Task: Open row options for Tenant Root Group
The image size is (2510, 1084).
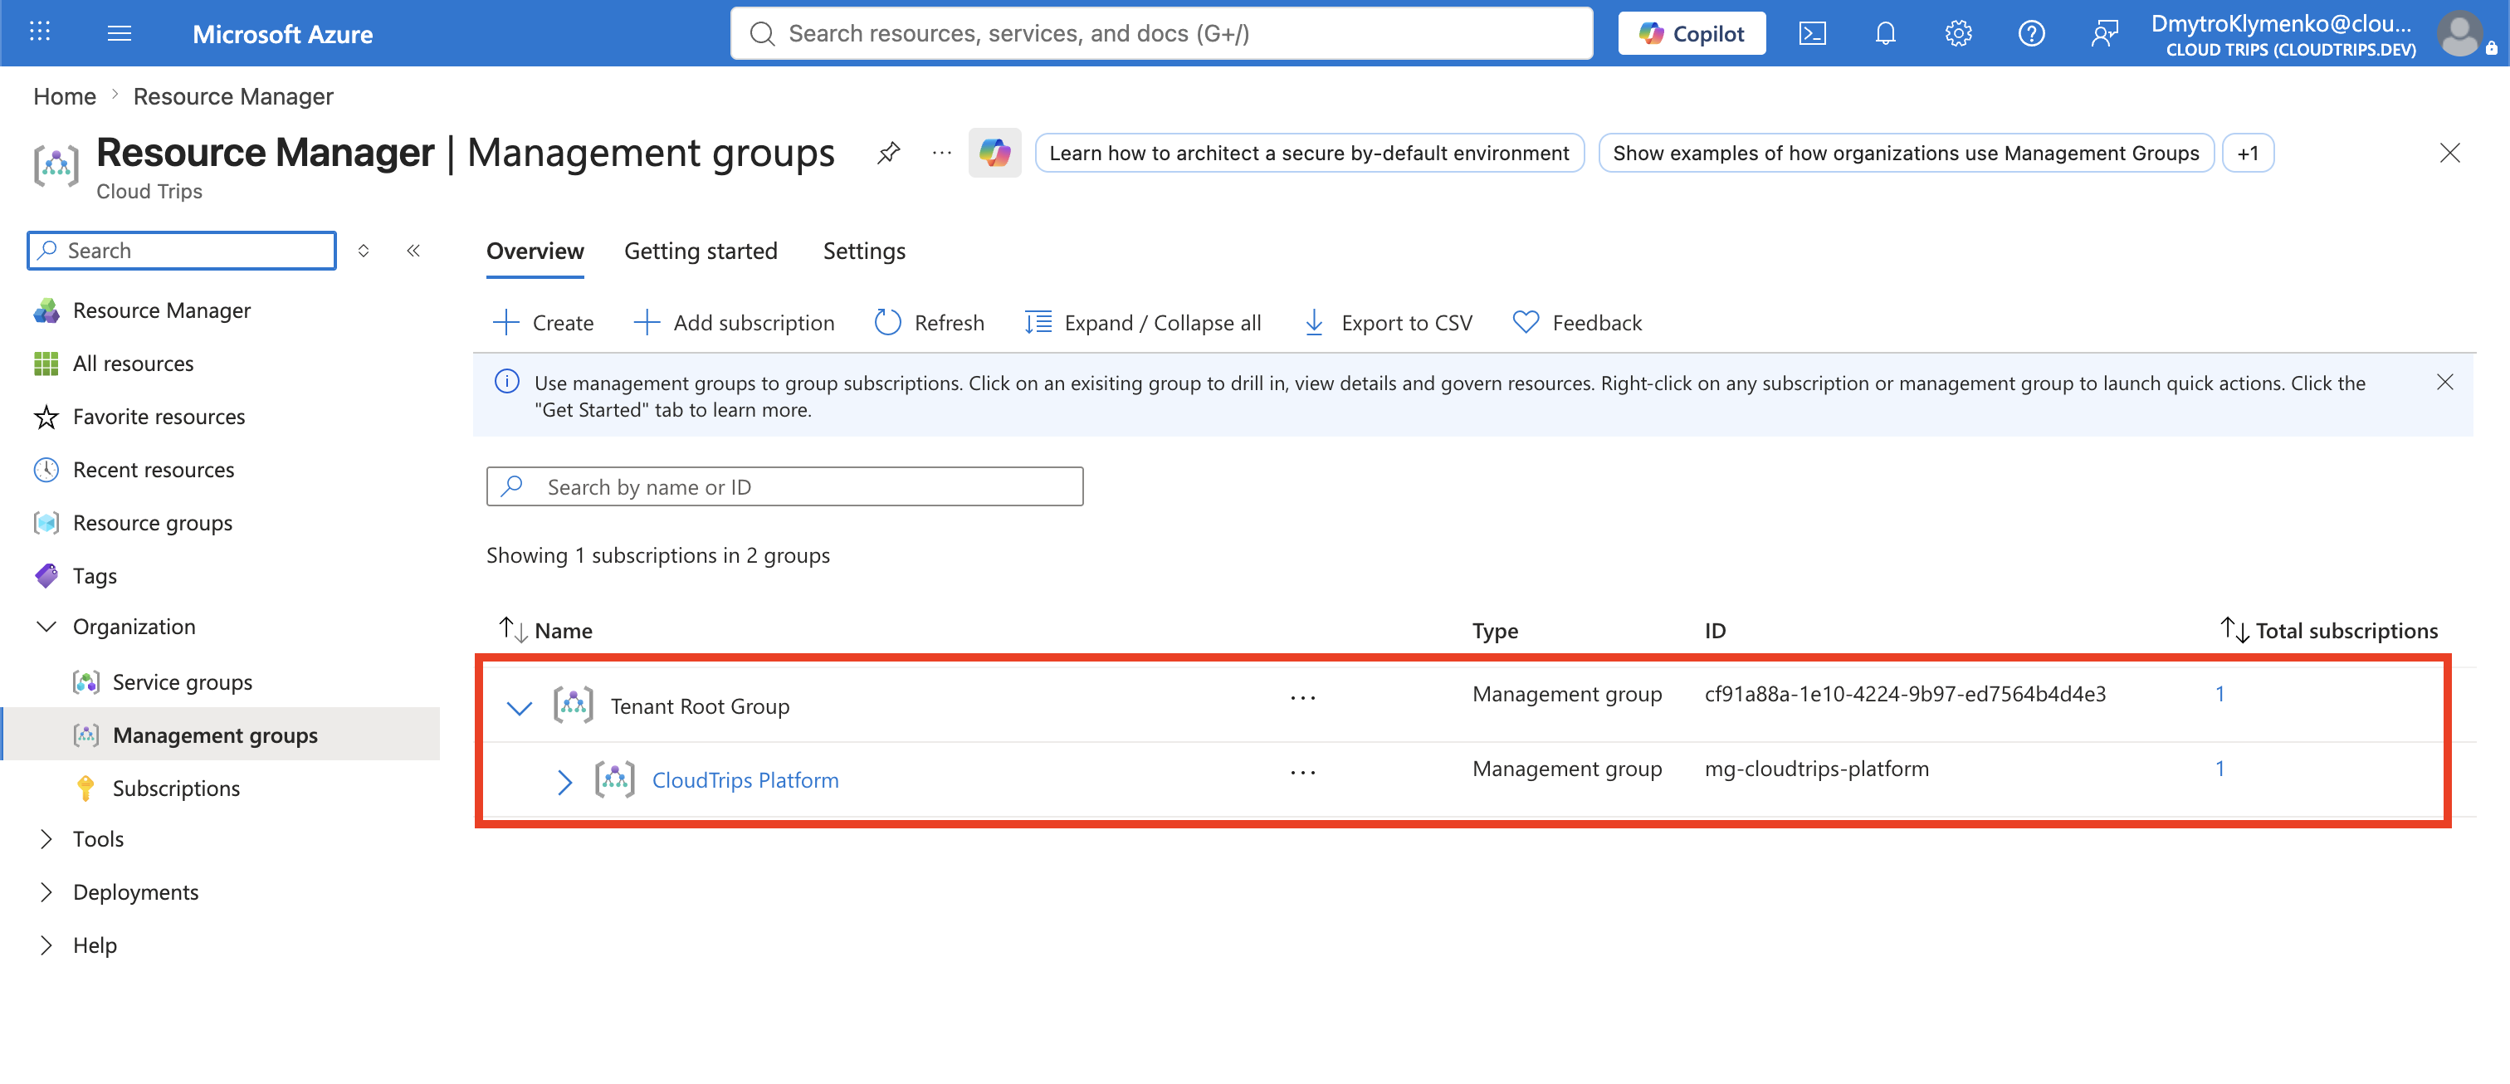Action: click(x=1301, y=697)
